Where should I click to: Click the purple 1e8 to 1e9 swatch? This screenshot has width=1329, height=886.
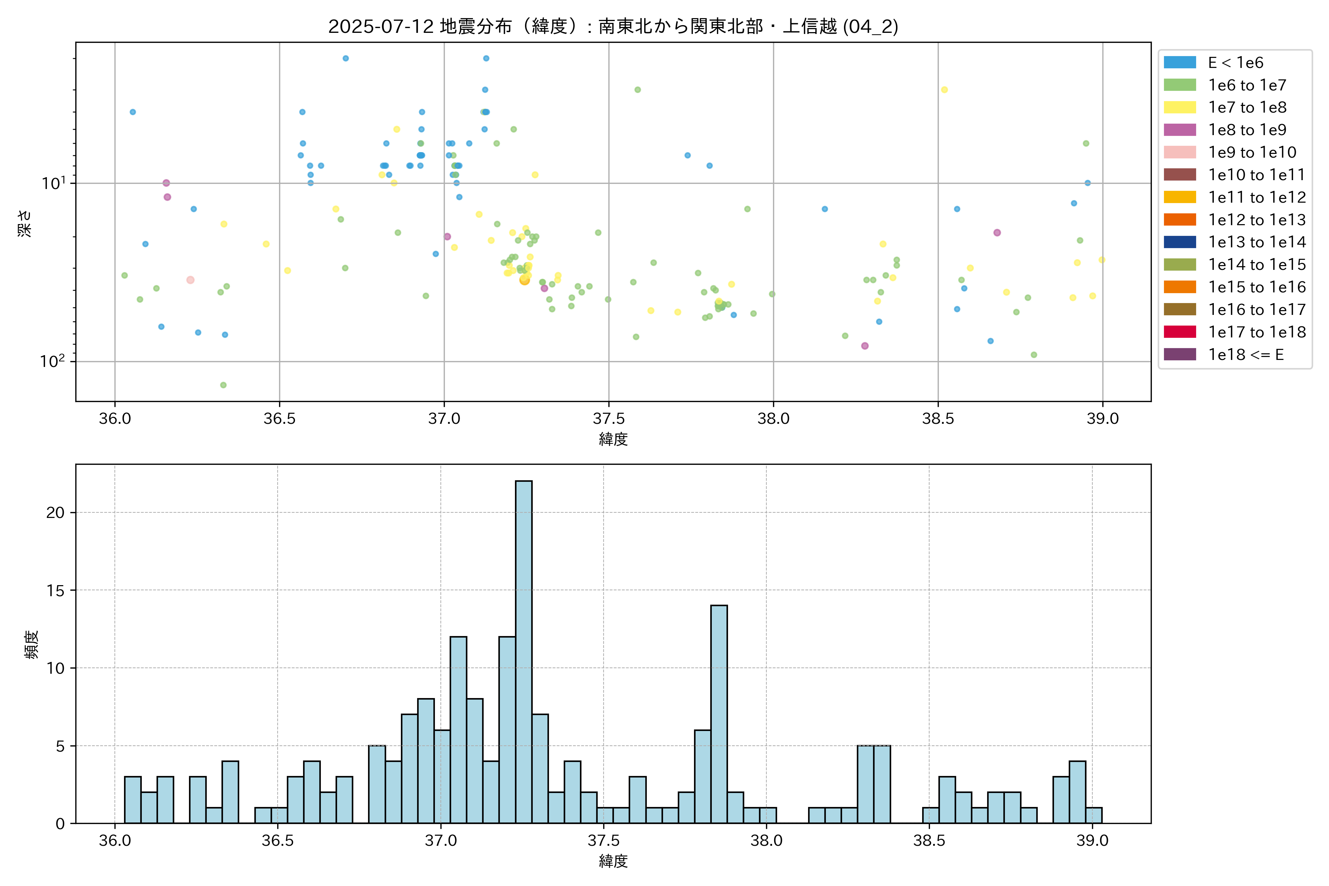(1179, 130)
